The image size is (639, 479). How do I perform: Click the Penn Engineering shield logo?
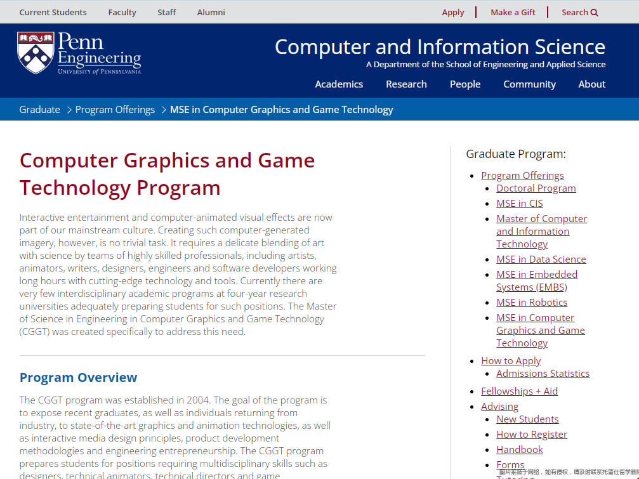pos(36,53)
